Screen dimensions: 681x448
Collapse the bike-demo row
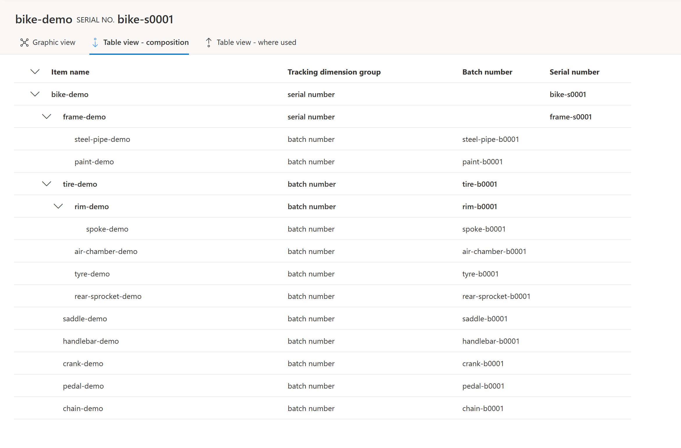pos(35,94)
